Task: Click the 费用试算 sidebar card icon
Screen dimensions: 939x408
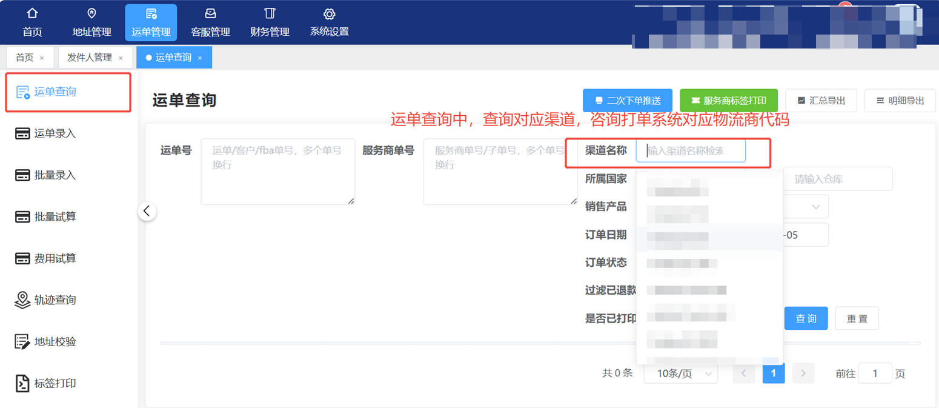Action: (22, 259)
